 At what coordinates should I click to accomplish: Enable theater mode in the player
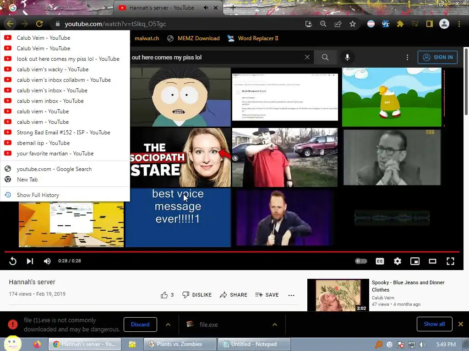(x=432, y=261)
